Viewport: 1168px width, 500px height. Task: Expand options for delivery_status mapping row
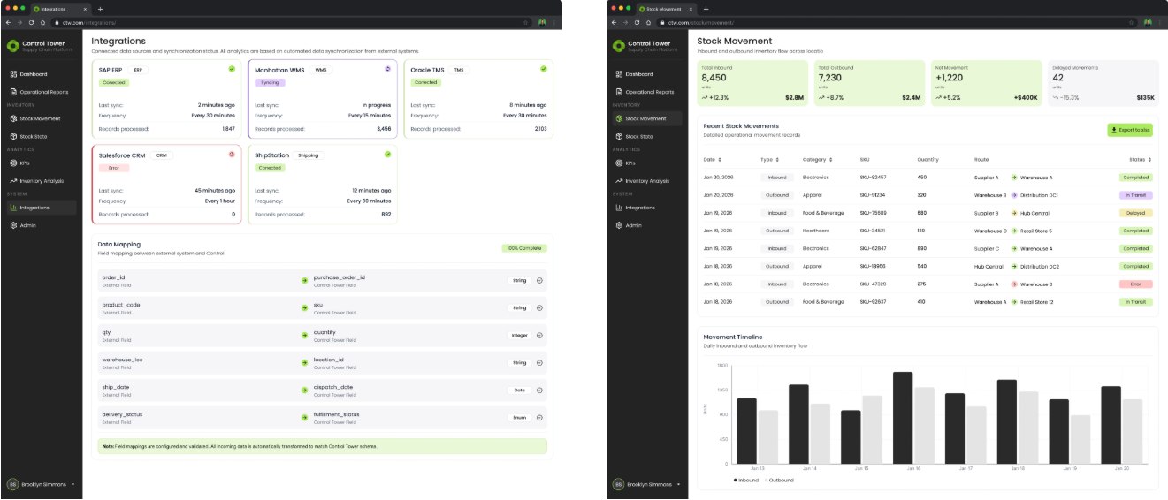539,417
